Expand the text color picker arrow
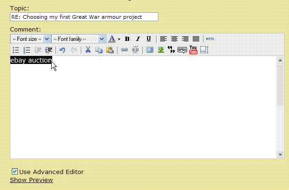The height and width of the screenshot is (190, 289). [119, 39]
